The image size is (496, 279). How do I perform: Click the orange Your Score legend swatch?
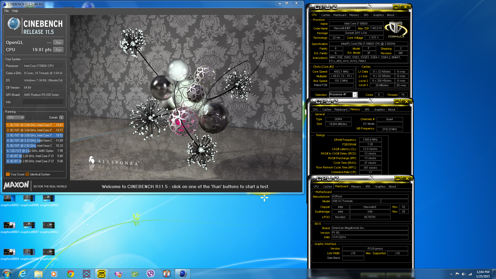click(8, 174)
